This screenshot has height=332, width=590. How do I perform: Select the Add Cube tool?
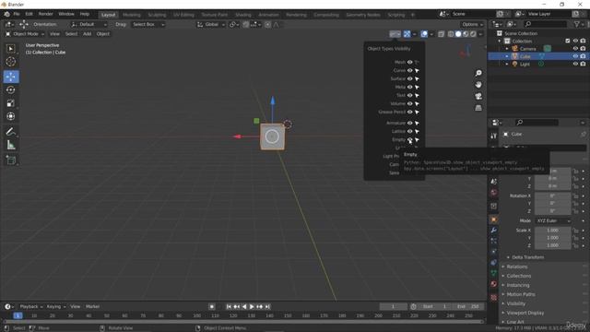click(x=10, y=160)
